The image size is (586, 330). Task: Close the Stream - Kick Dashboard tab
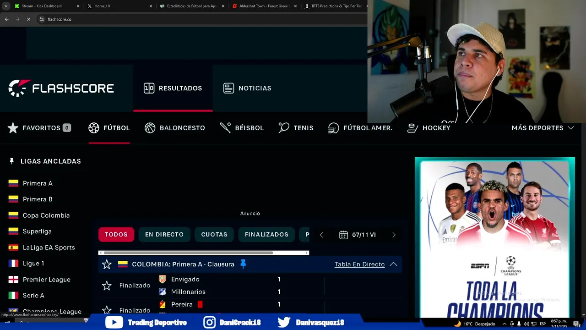[x=78, y=6]
